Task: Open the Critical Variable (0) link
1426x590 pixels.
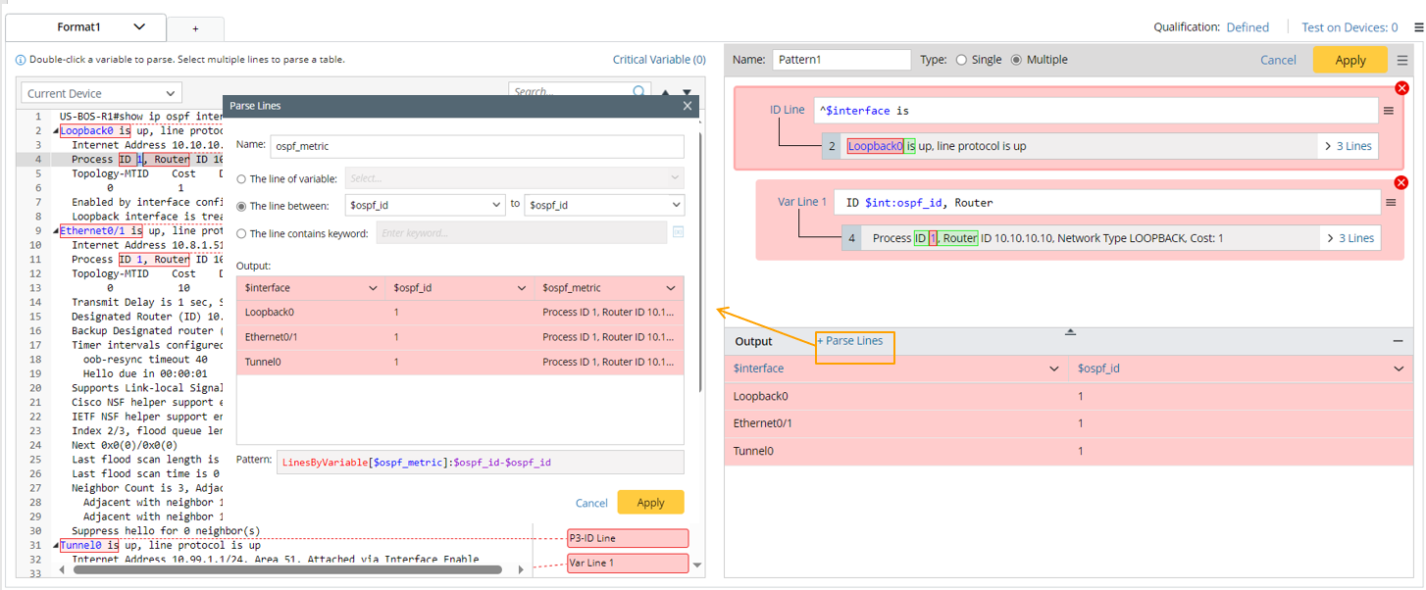Action: tap(658, 60)
